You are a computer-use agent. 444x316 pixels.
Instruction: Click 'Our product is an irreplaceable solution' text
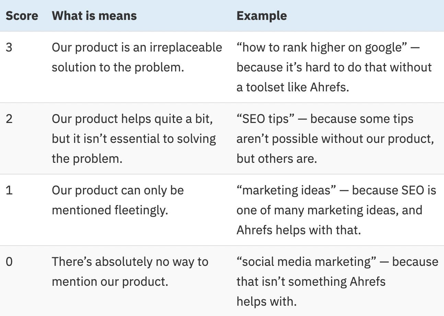point(137,47)
